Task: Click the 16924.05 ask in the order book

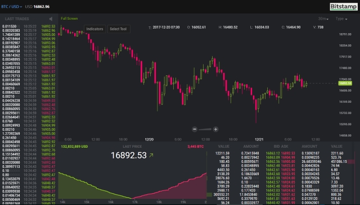Action: coord(288,182)
